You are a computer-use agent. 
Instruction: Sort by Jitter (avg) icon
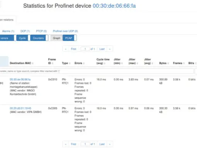click(152, 63)
